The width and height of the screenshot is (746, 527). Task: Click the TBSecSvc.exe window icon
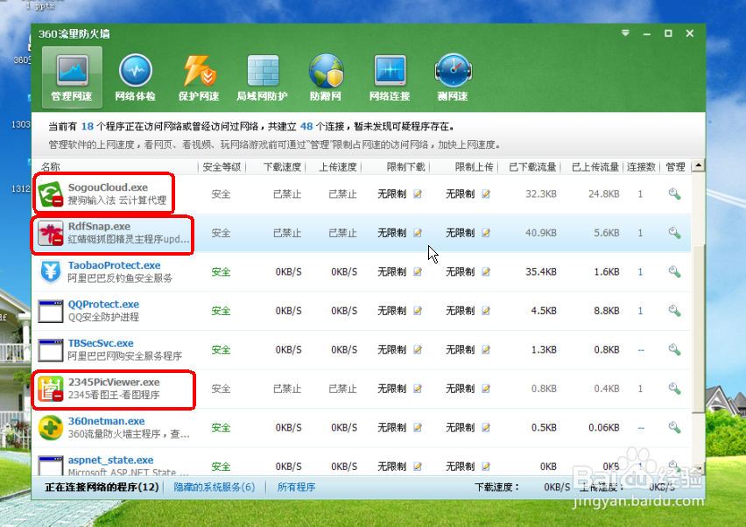coord(51,350)
